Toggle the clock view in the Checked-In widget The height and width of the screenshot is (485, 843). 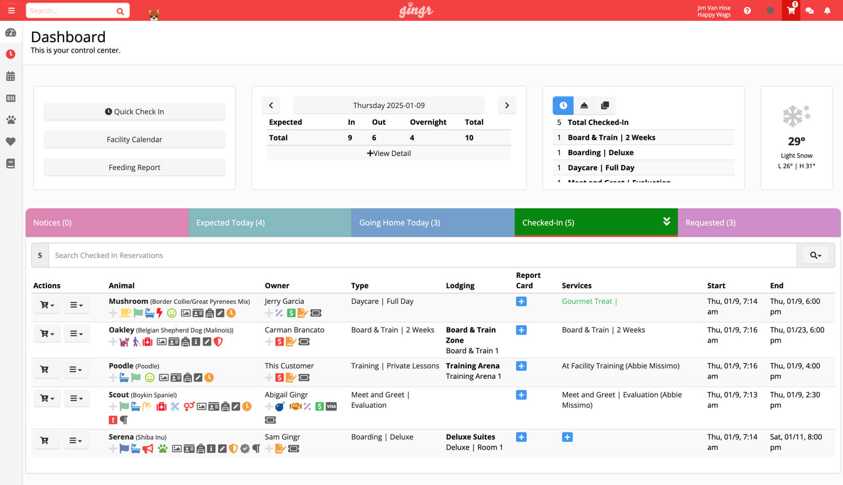point(563,105)
